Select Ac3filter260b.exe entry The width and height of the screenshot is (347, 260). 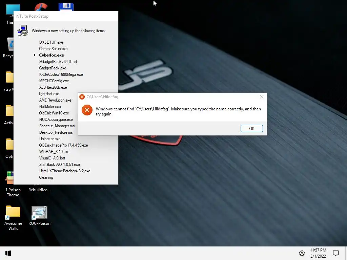tap(53, 87)
